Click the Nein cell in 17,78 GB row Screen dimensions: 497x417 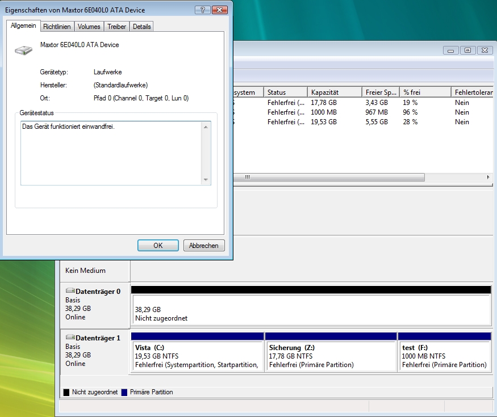[x=462, y=103]
